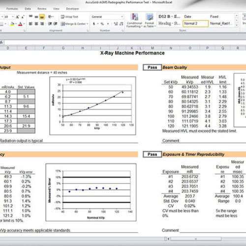This screenshot has width=246, height=246.
Task: Apply the Normal_Rad f... cell style
Action: click(x=221, y=24)
